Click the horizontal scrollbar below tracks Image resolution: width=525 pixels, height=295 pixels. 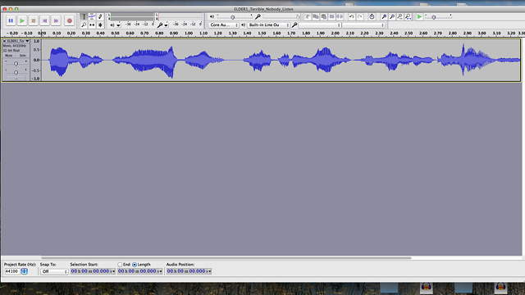click(226, 258)
